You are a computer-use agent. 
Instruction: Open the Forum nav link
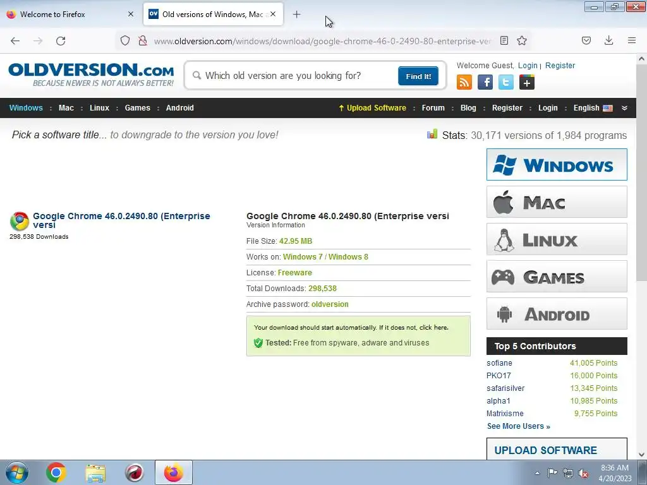click(x=433, y=108)
